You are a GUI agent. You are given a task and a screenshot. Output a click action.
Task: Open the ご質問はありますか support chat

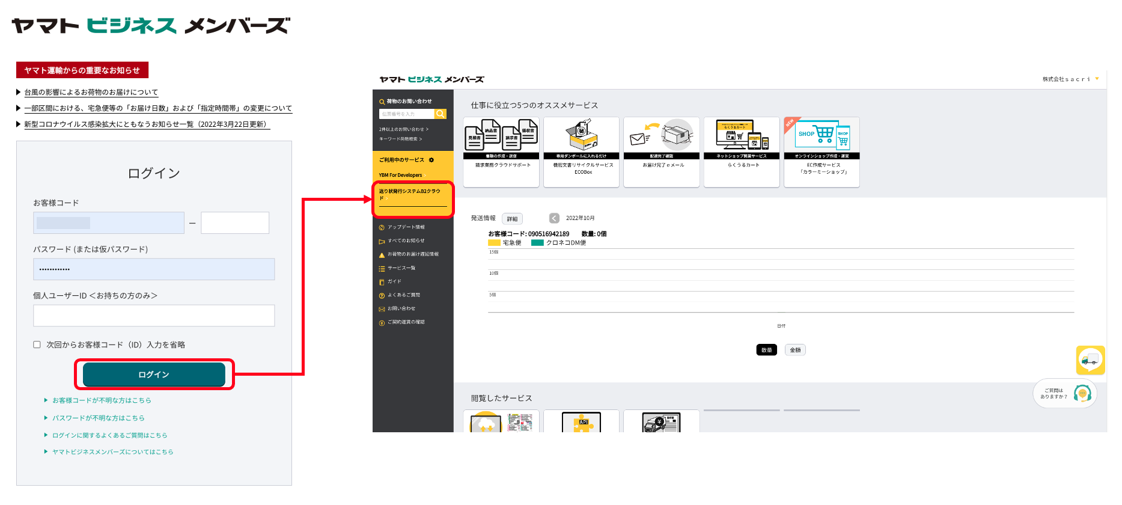click(1065, 394)
